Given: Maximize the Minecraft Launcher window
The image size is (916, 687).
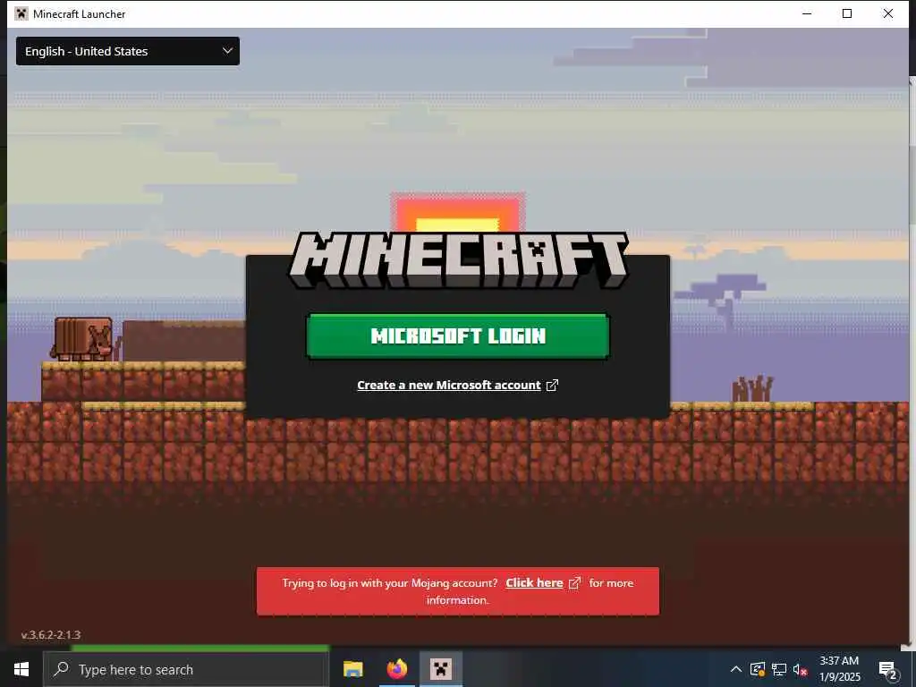Looking at the screenshot, I should click(847, 13).
